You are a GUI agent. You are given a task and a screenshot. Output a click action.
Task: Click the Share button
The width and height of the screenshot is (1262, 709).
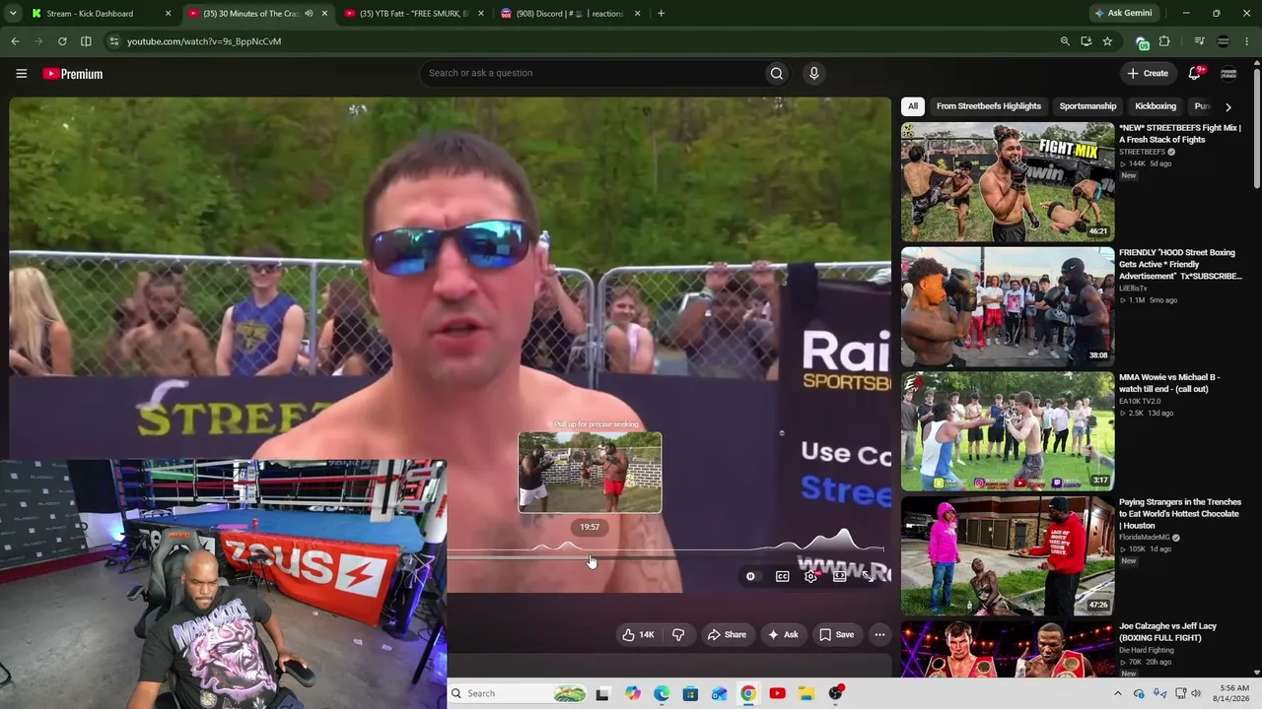pos(727,635)
